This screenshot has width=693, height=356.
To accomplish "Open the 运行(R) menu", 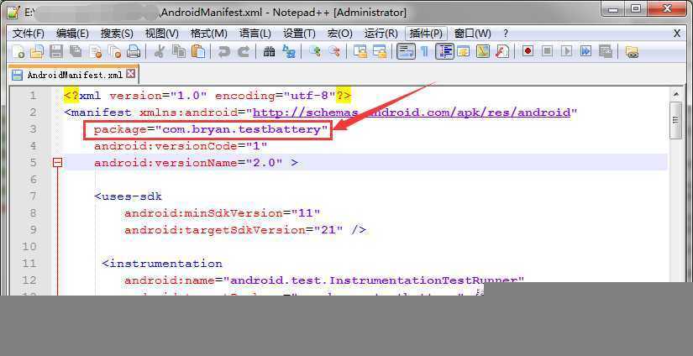I will tap(381, 33).
